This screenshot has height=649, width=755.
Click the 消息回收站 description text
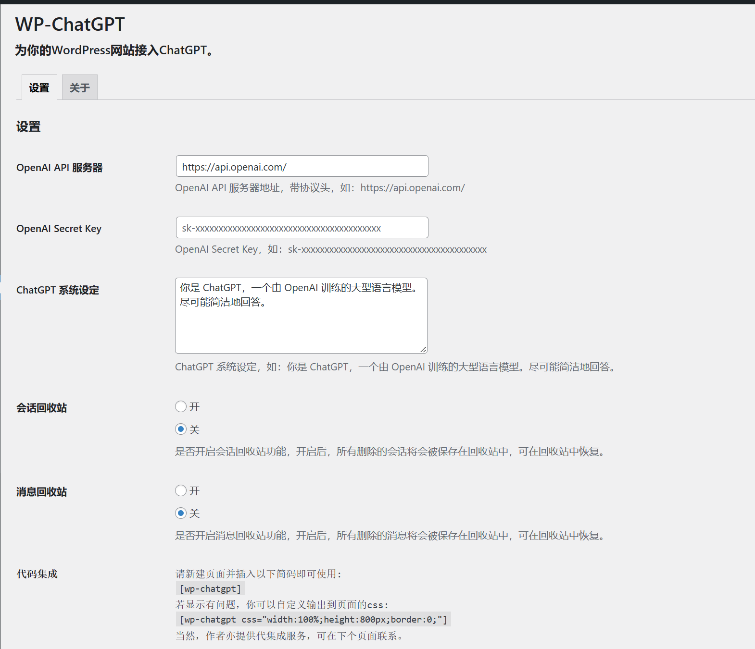(391, 536)
